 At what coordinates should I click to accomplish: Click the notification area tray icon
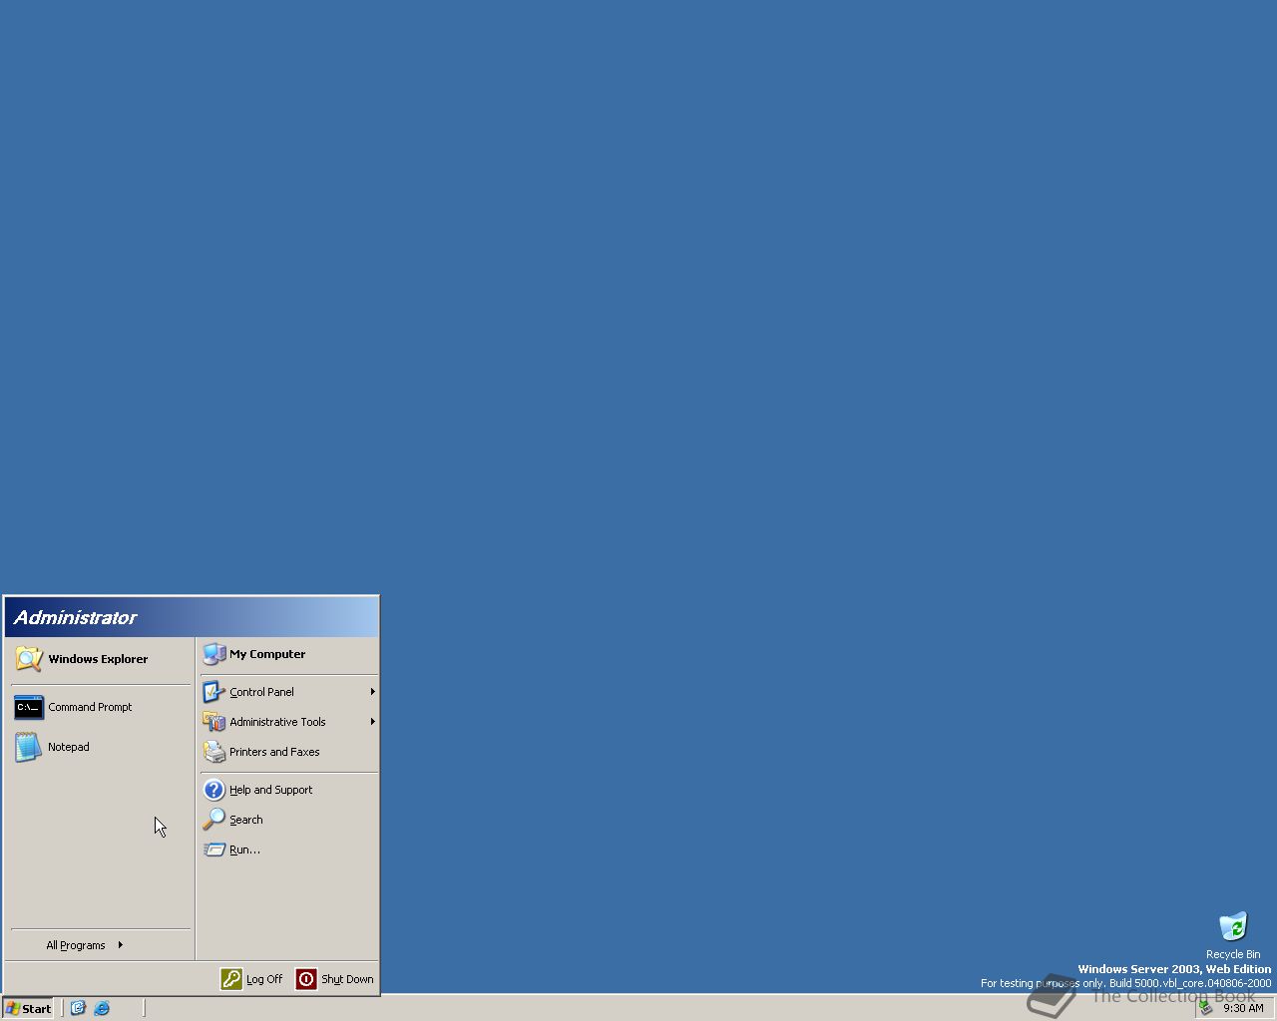1205,1008
